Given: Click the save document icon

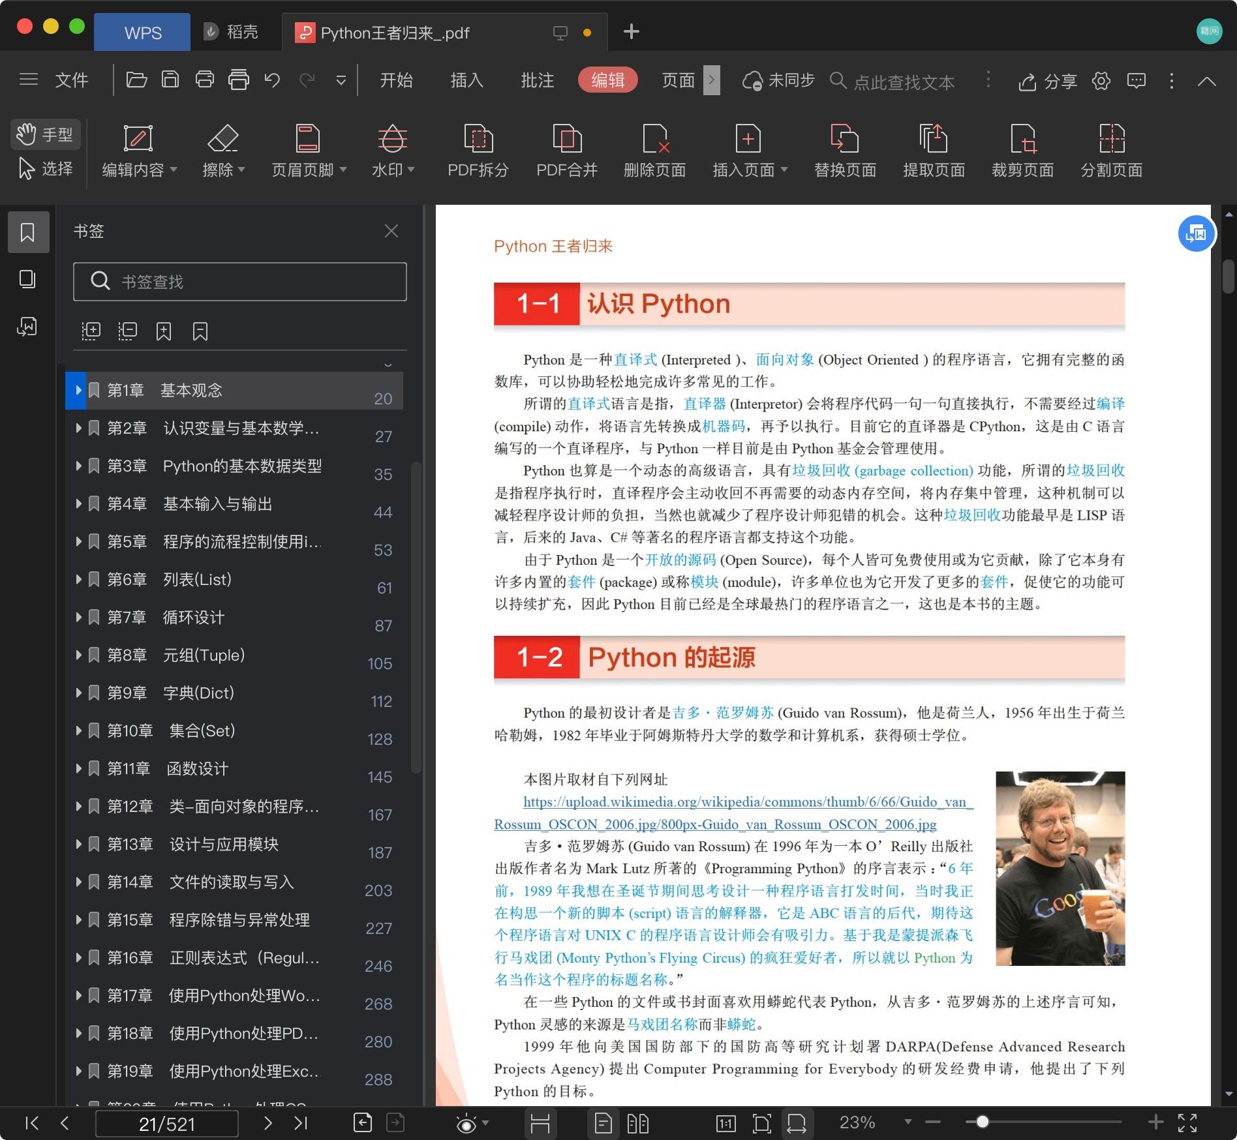Looking at the screenshot, I should click(x=170, y=80).
